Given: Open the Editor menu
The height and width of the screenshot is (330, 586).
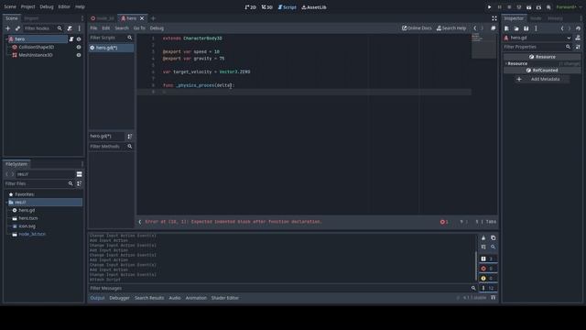Looking at the screenshot, I should [64, 6].
